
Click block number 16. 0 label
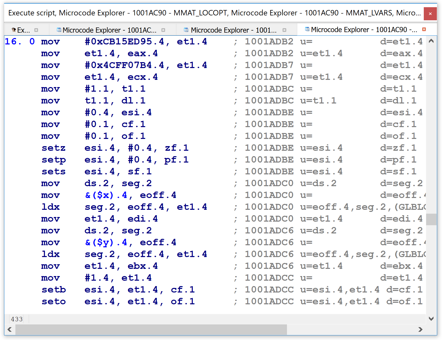coord(20,41)
